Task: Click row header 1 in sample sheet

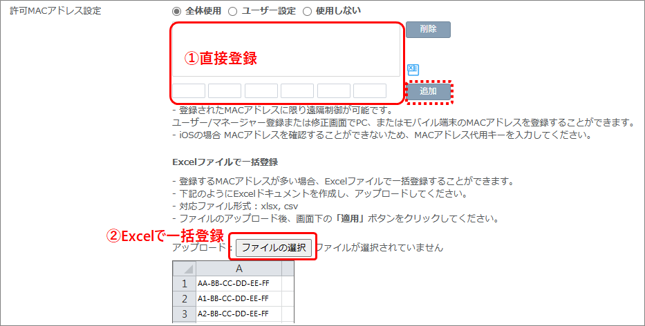Action: [x=185, y=284]
